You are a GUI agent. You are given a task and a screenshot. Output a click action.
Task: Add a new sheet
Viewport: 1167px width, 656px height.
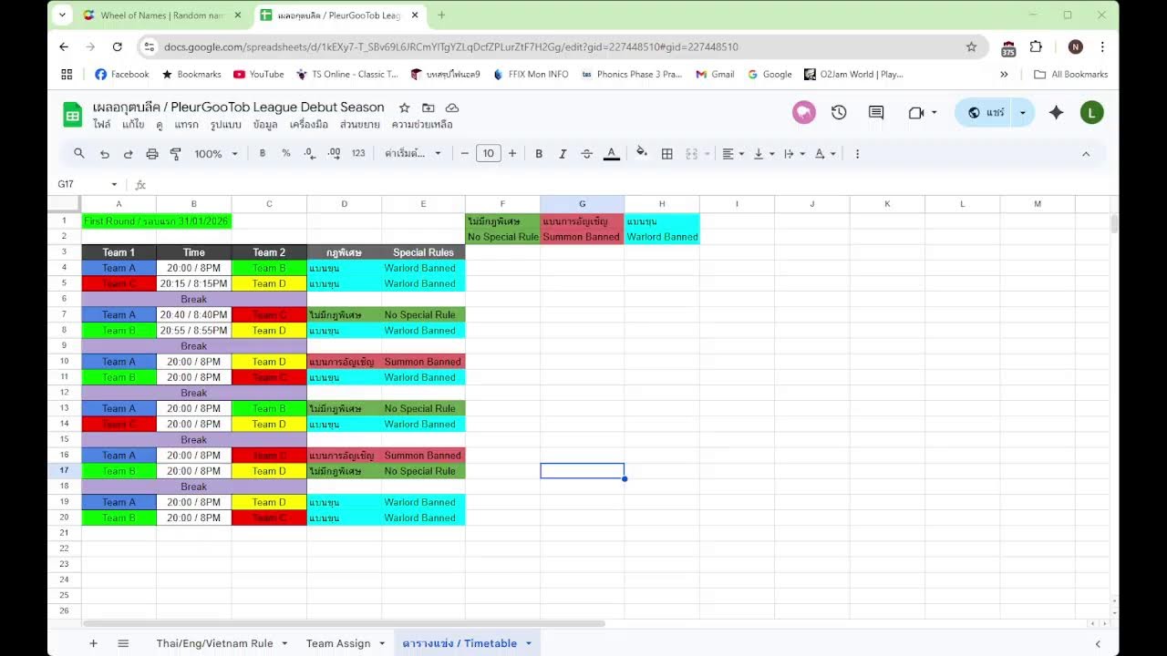pos(93,643)
